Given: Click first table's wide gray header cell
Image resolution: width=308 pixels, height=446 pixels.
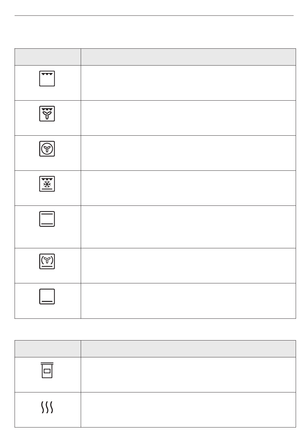Looking at the screenshot, I should [x=188, y=57].
